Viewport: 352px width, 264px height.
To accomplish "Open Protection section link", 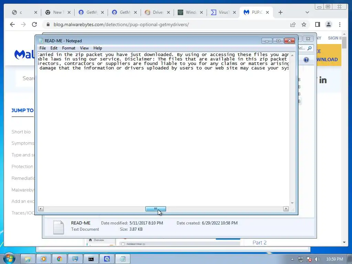I will [22, 167].
